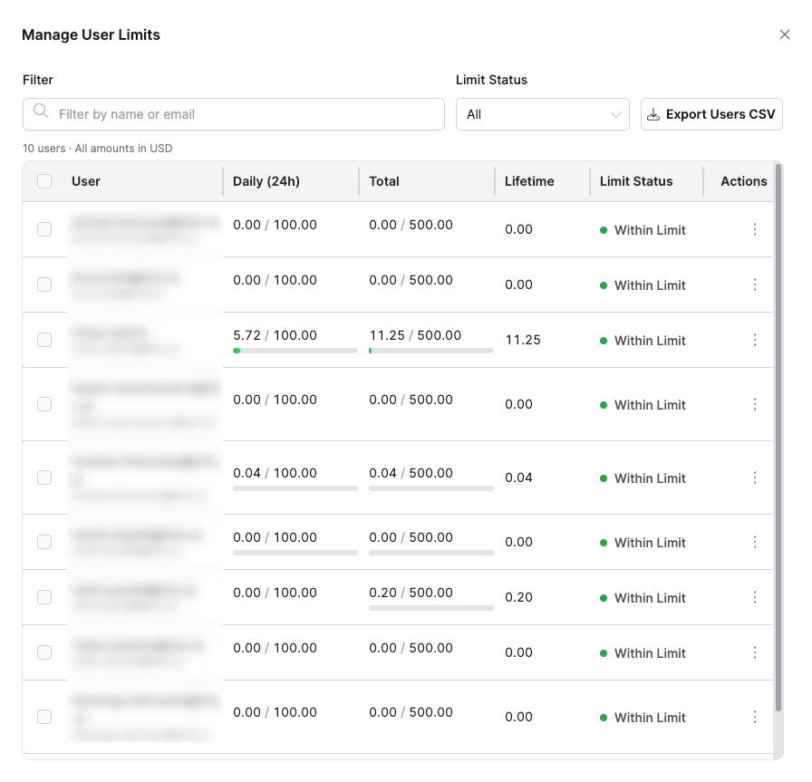
Task: Toggle the select-all checkbox in header
Action: coord(44,181)
